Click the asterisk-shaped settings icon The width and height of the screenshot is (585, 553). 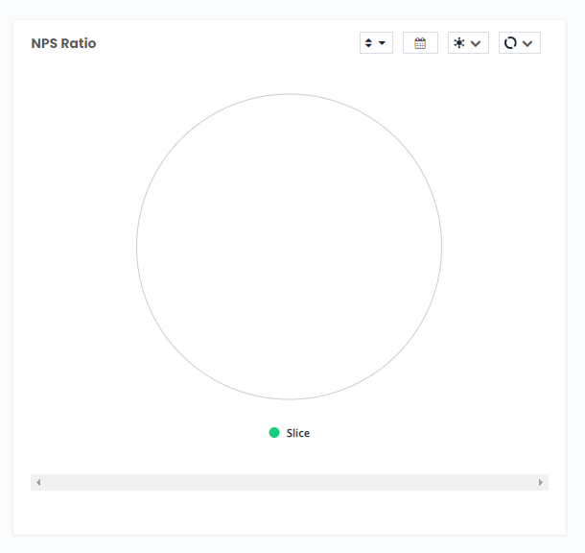[458, 43]
